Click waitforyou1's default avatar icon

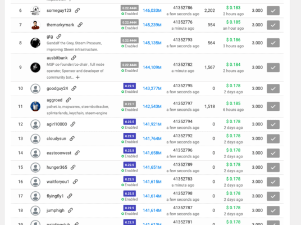coord(35,182)
